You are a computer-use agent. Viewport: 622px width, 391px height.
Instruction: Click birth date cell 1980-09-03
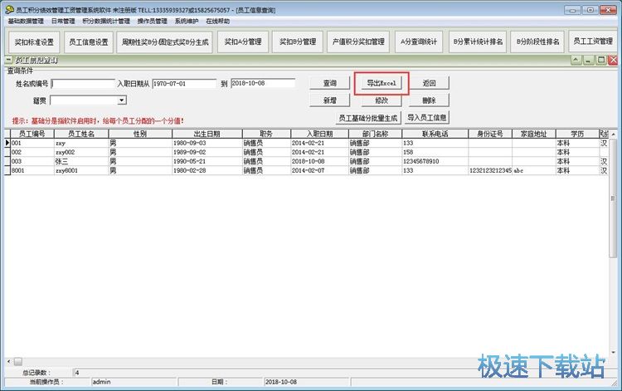click(x=207, y=143)
